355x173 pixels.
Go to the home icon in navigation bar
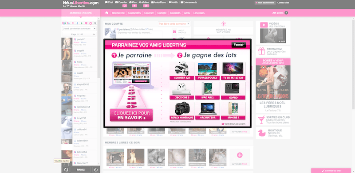click(x=106, y=13)
